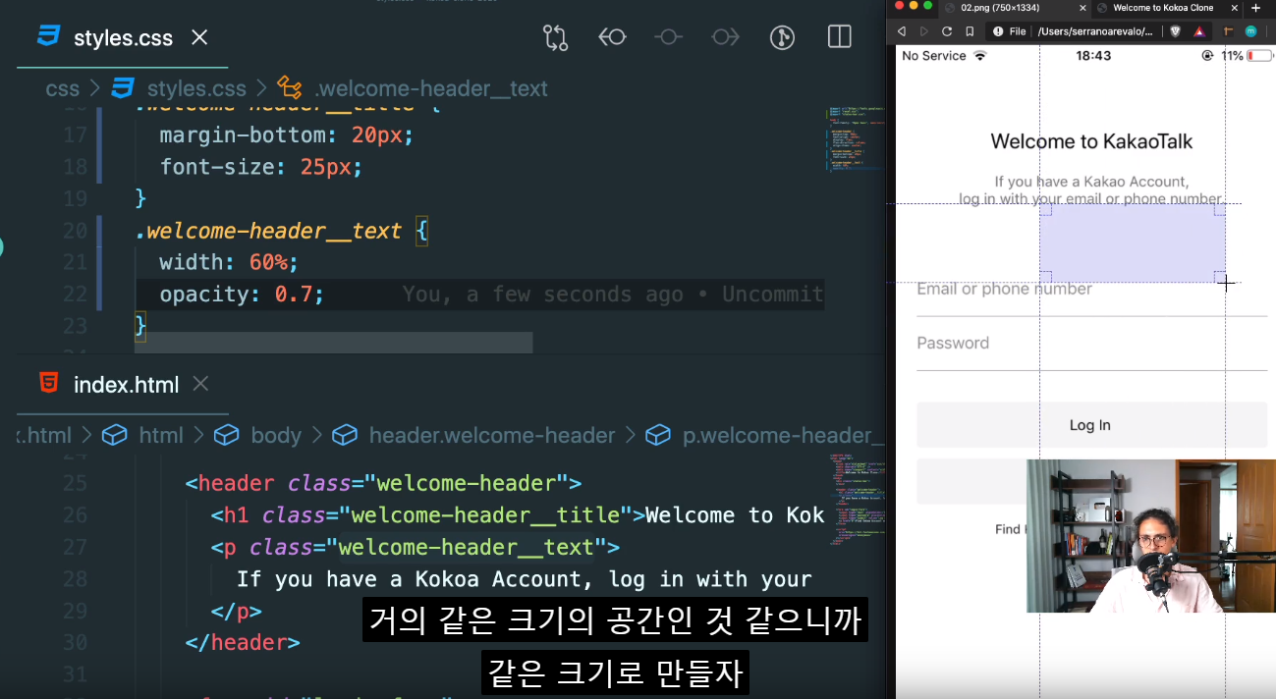Go to previous change arrow icon
This screenshot has height=699, width=1276.
(x=612, y=37)
